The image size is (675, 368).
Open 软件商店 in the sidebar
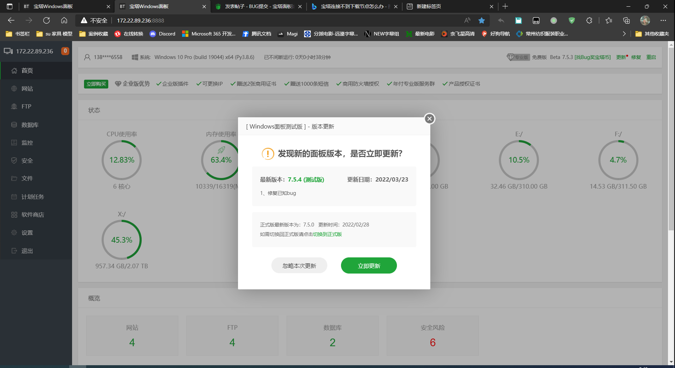(36, 215)
